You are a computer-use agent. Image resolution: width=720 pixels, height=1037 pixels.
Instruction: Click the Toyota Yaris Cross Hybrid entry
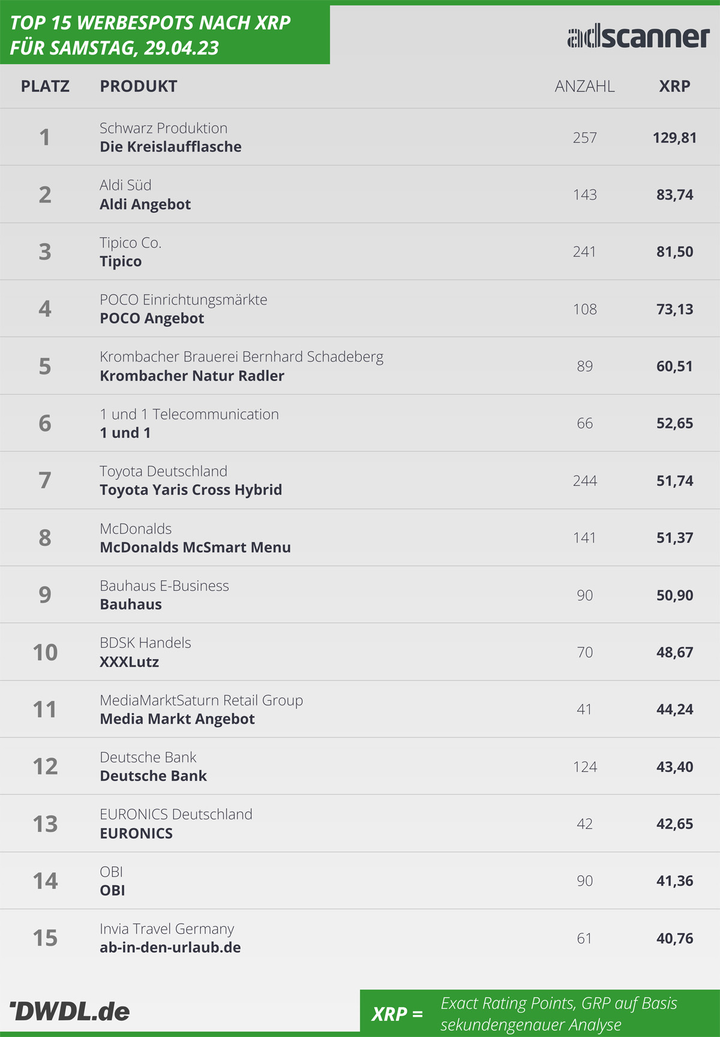(x=191, y=490)
